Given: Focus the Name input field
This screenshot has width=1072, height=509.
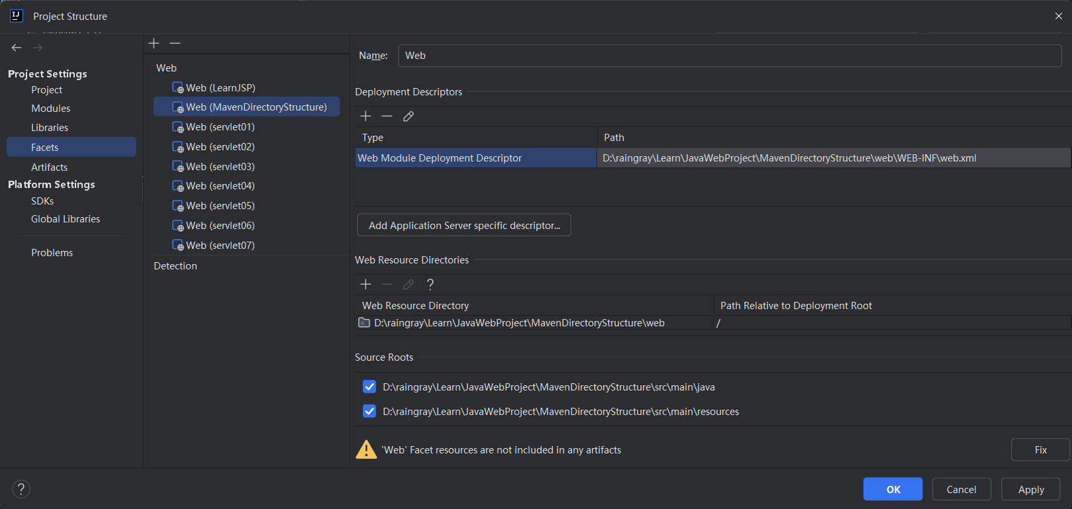Looking at the screenshot, I should coord(730,56).
